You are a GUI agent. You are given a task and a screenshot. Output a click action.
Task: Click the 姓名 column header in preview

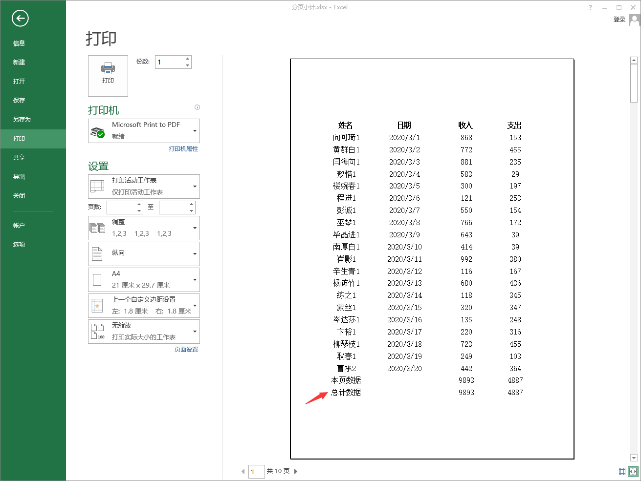(346, 125)
